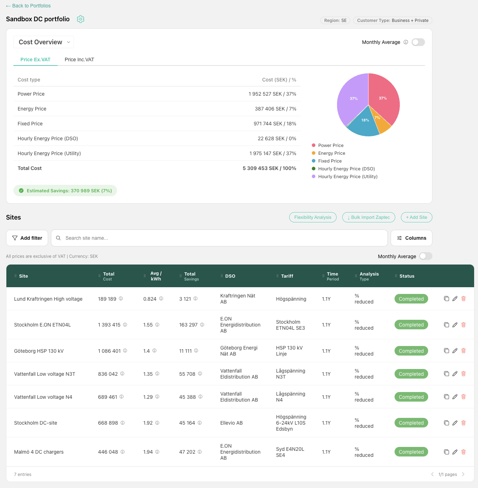Switch to the Price Ex.VAT tab
The height and width of the screenshot is (488, 478).
pyautogui.click(x=35, y=59)
